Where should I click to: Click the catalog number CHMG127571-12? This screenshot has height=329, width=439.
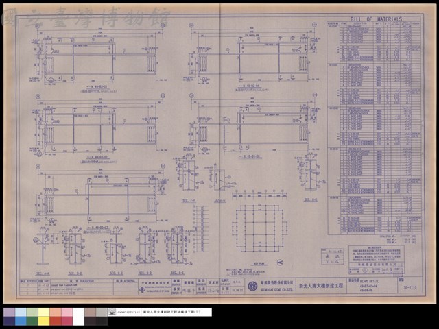coord(129,312)
